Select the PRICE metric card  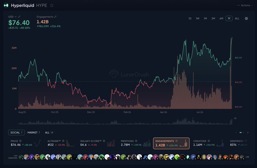click(x=25, y=143)
